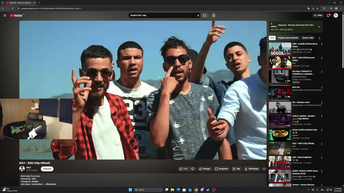Image resolution: width=344 pixels, height=193 pixels.
Task: Open FRA language indicator in tray
Action: point(322,190)
